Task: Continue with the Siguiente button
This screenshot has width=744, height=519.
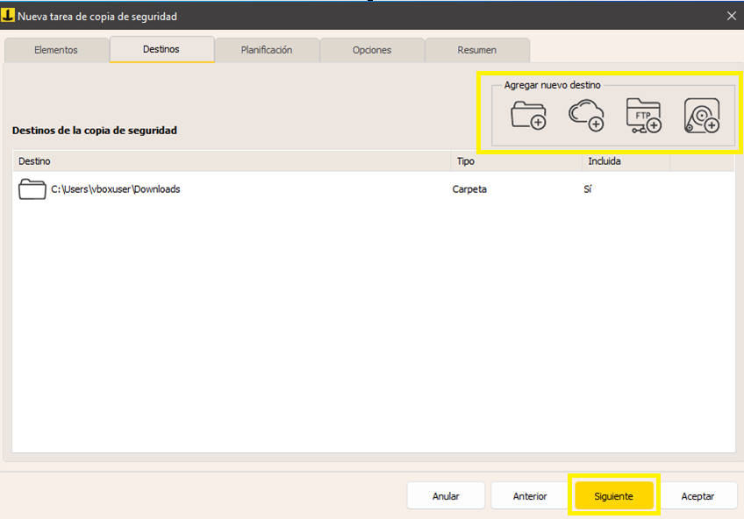Action: [x=613, y=496]
